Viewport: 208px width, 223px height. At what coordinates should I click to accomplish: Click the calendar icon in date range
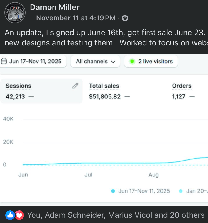click(4, 62)
